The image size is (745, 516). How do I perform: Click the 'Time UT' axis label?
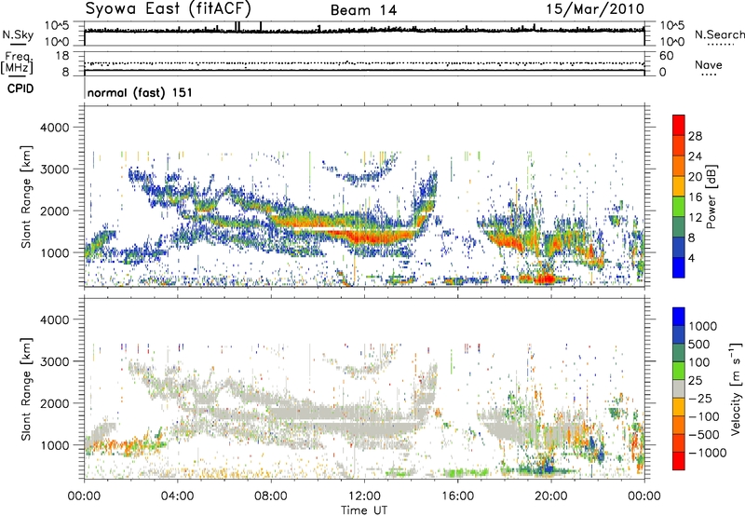364,510
